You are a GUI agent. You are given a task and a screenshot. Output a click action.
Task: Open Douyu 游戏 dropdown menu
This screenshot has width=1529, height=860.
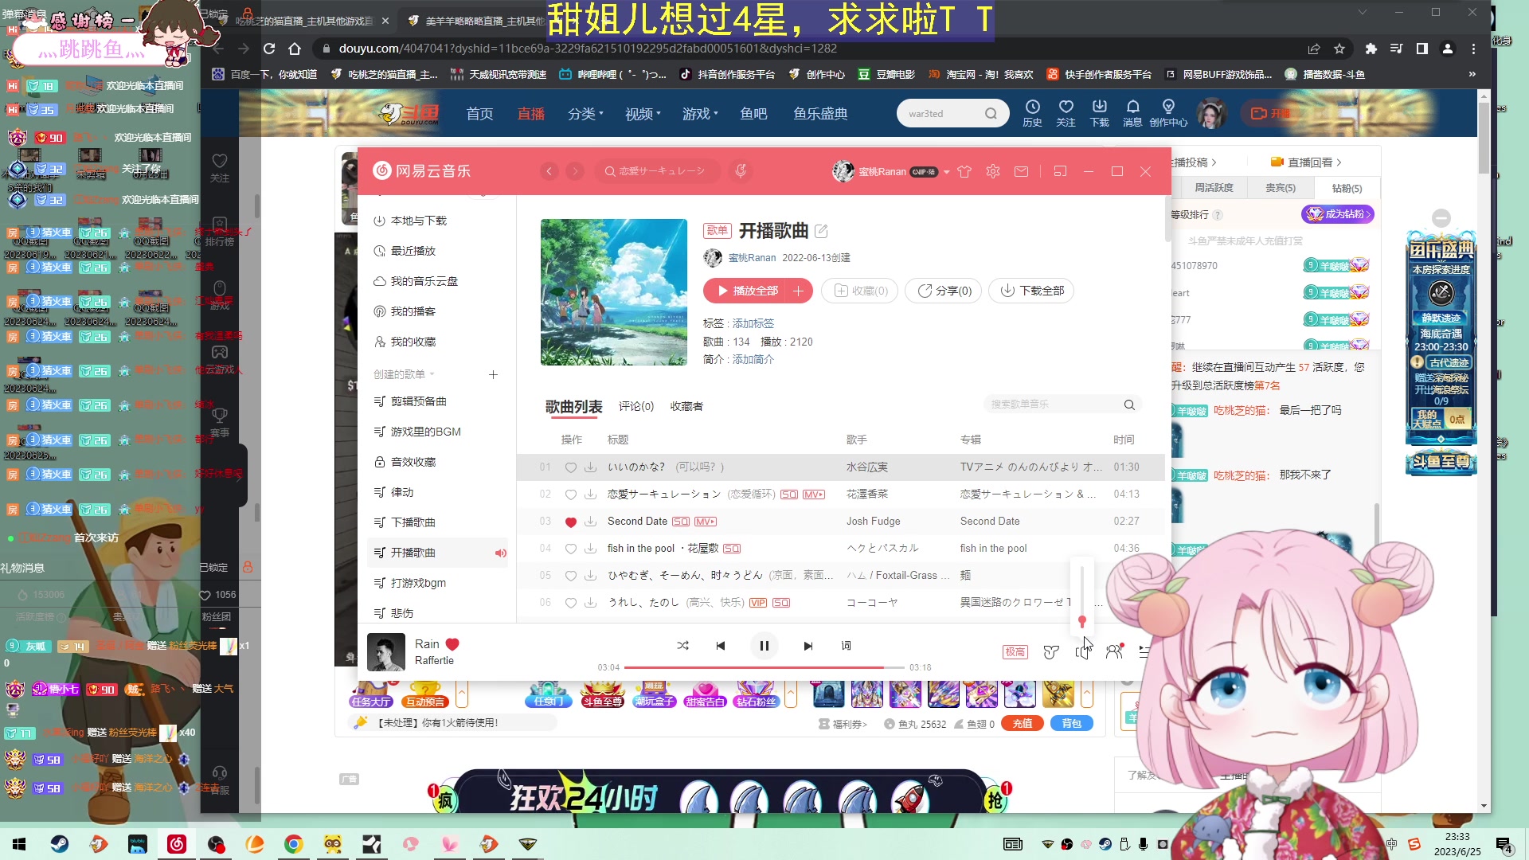point(700,114)
